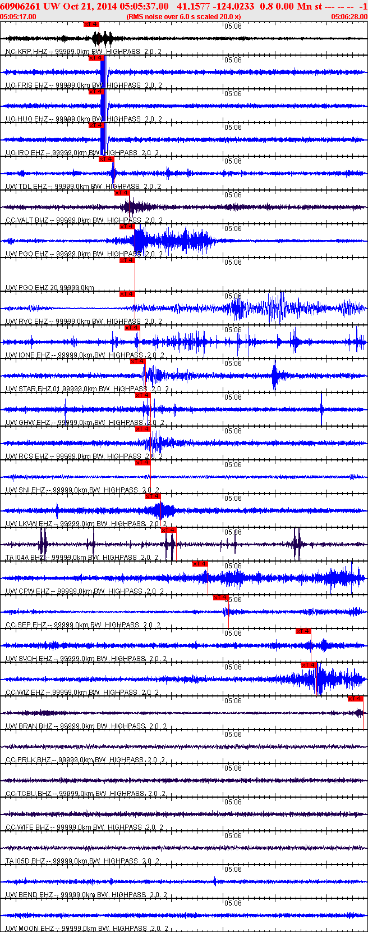The width and height of the screenshot is (368, 932).
Task: Select the CC VALT BHZ station label
Action: point(83,220)
